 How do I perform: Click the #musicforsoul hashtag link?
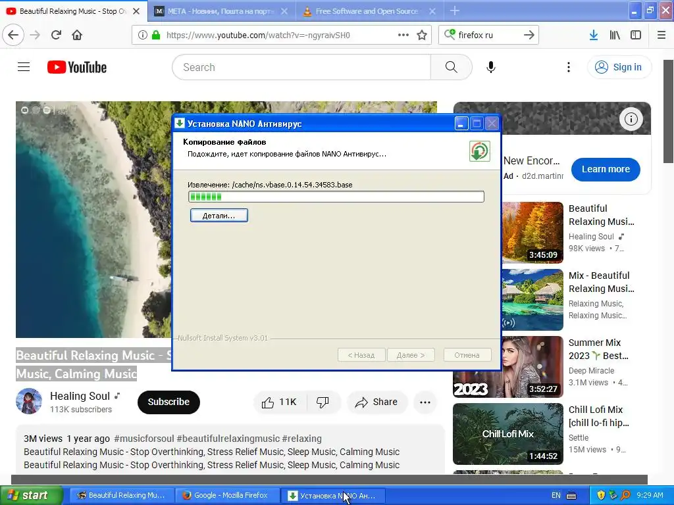pos(144,439)
